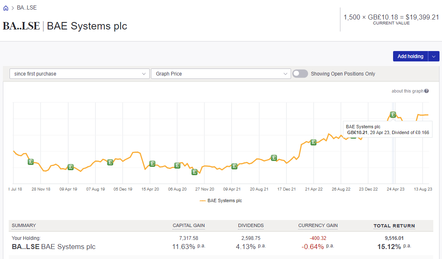Click the dividend £ marker near 15 Apr 20

[152, 164]
